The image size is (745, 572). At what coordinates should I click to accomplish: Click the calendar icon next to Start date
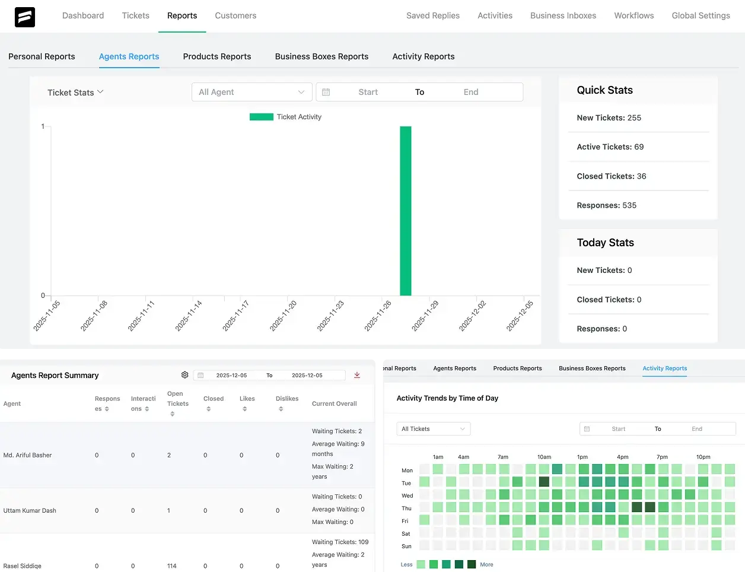coord(326,92)
